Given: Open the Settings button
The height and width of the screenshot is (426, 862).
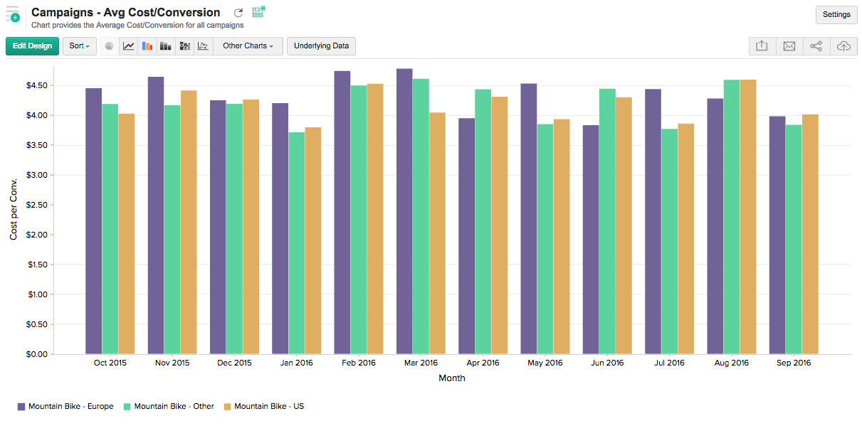Looking at the screenshot, I should tap(836, 14).
